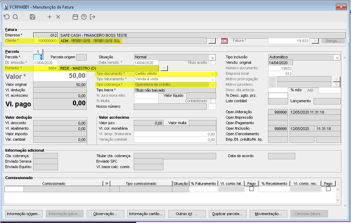Viewport: 351px width, 223px height.
Task: Open the calendar toolbar icon
Action: tap(75, 17)
